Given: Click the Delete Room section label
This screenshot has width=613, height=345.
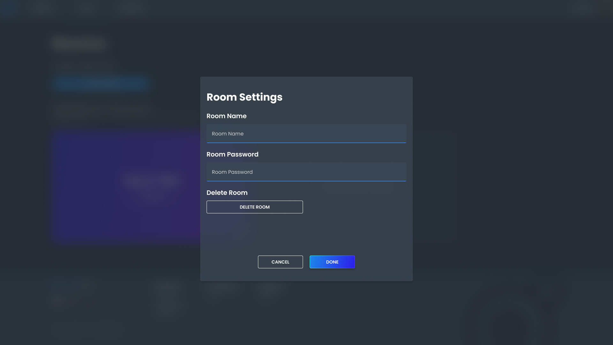Looking at the screenshot, I should (x=227, y=193).
